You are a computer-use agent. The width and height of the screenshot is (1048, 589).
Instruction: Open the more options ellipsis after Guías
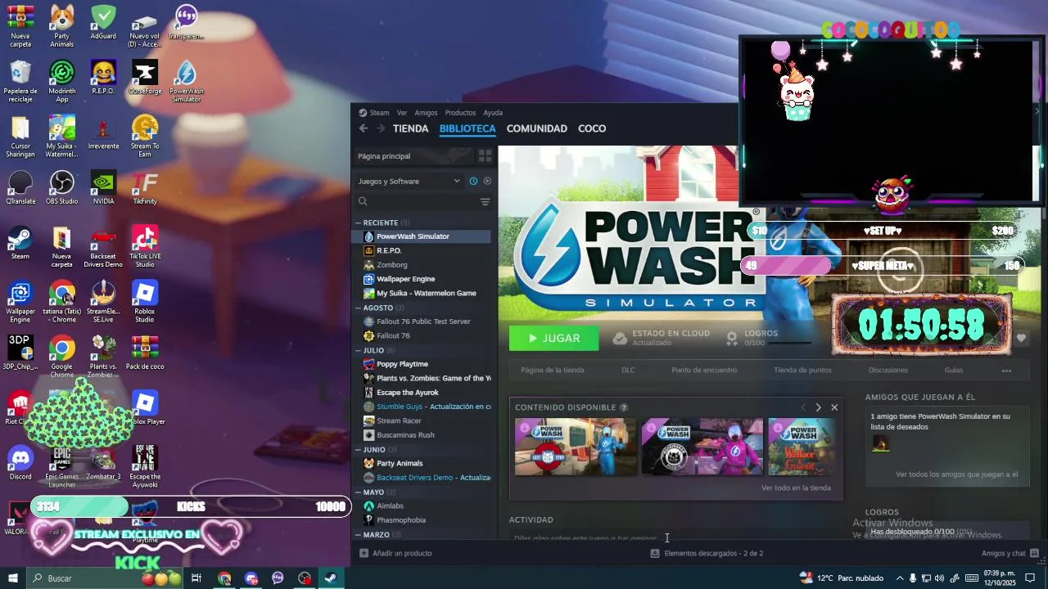point(1006,371)
